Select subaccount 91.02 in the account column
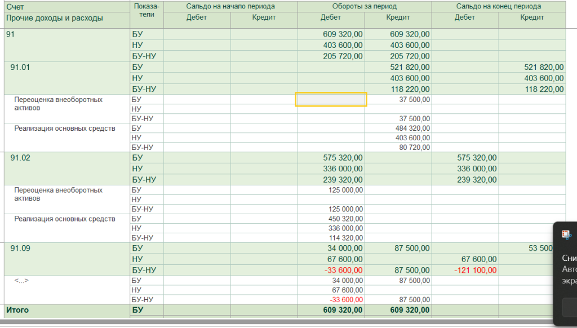The width and height of the screenshot is (577, 328). click(20, 158)
